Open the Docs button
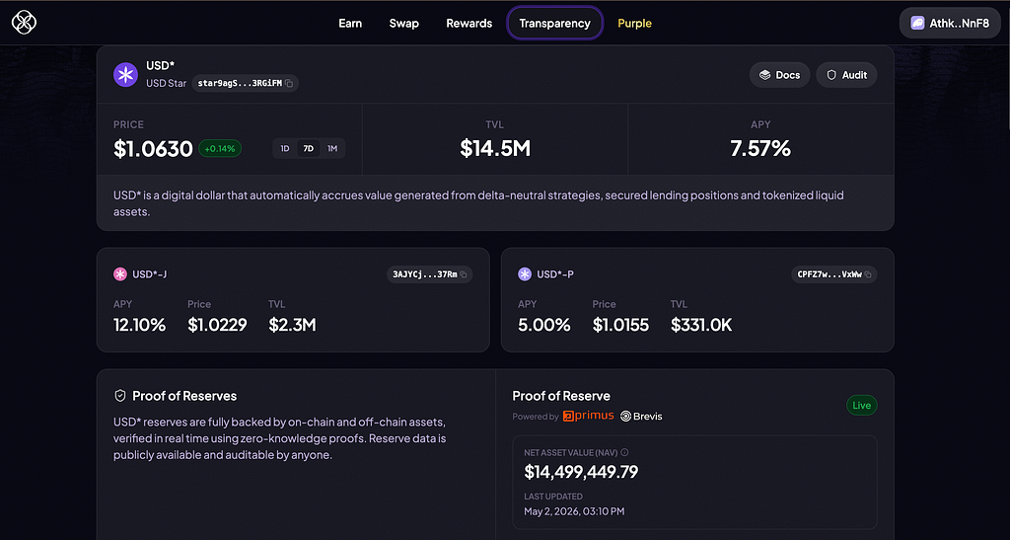Screen dimensions: 1010x540 coord(779,75)
